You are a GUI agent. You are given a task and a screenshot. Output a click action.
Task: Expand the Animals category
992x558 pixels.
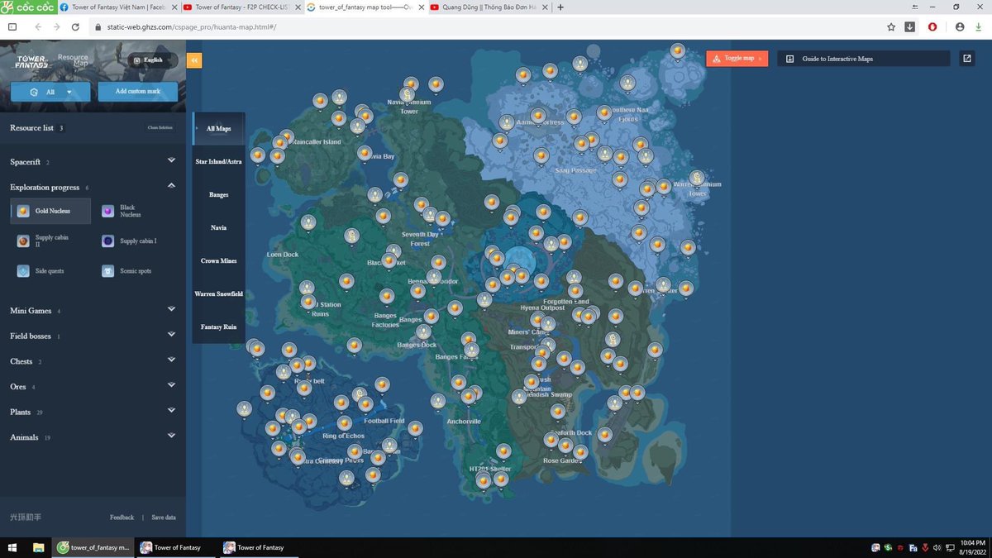(x=171, y=436)
